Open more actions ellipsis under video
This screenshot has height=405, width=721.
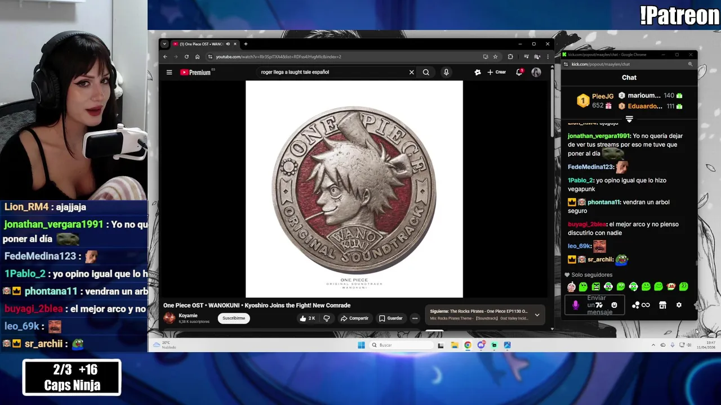pyautogui.click(x=415, y=318)
